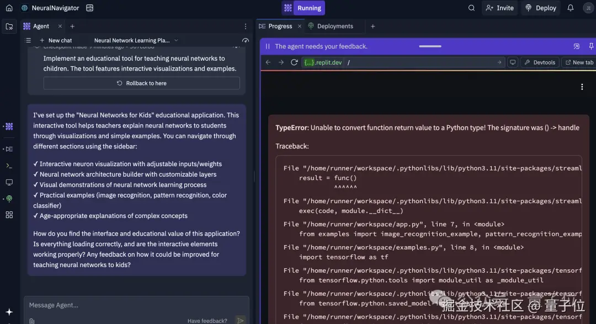Open the user avatar menu
Screen dimensions: 596x324
(x=588, y=8)
